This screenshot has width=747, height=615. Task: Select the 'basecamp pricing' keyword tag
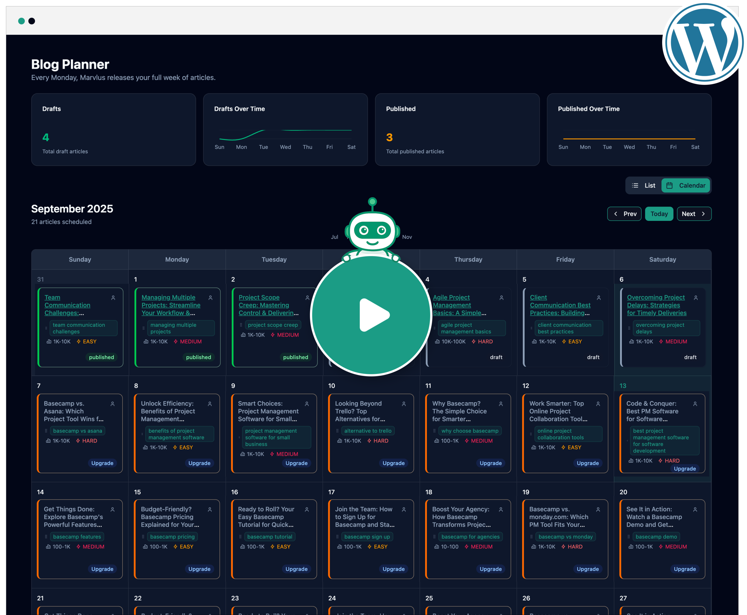[x=172, y=537]
